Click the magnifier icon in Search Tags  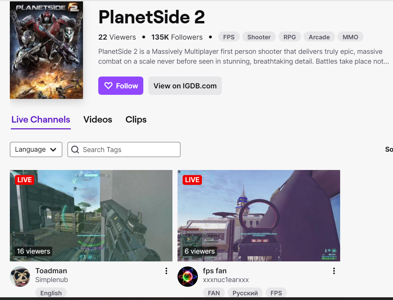75,150
